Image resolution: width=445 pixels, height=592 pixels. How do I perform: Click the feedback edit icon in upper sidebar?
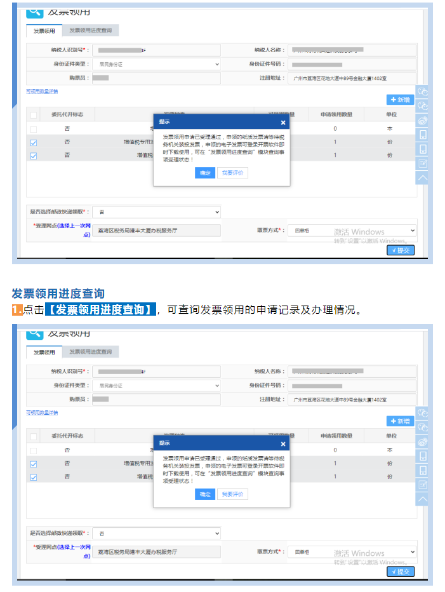(423, 163)
